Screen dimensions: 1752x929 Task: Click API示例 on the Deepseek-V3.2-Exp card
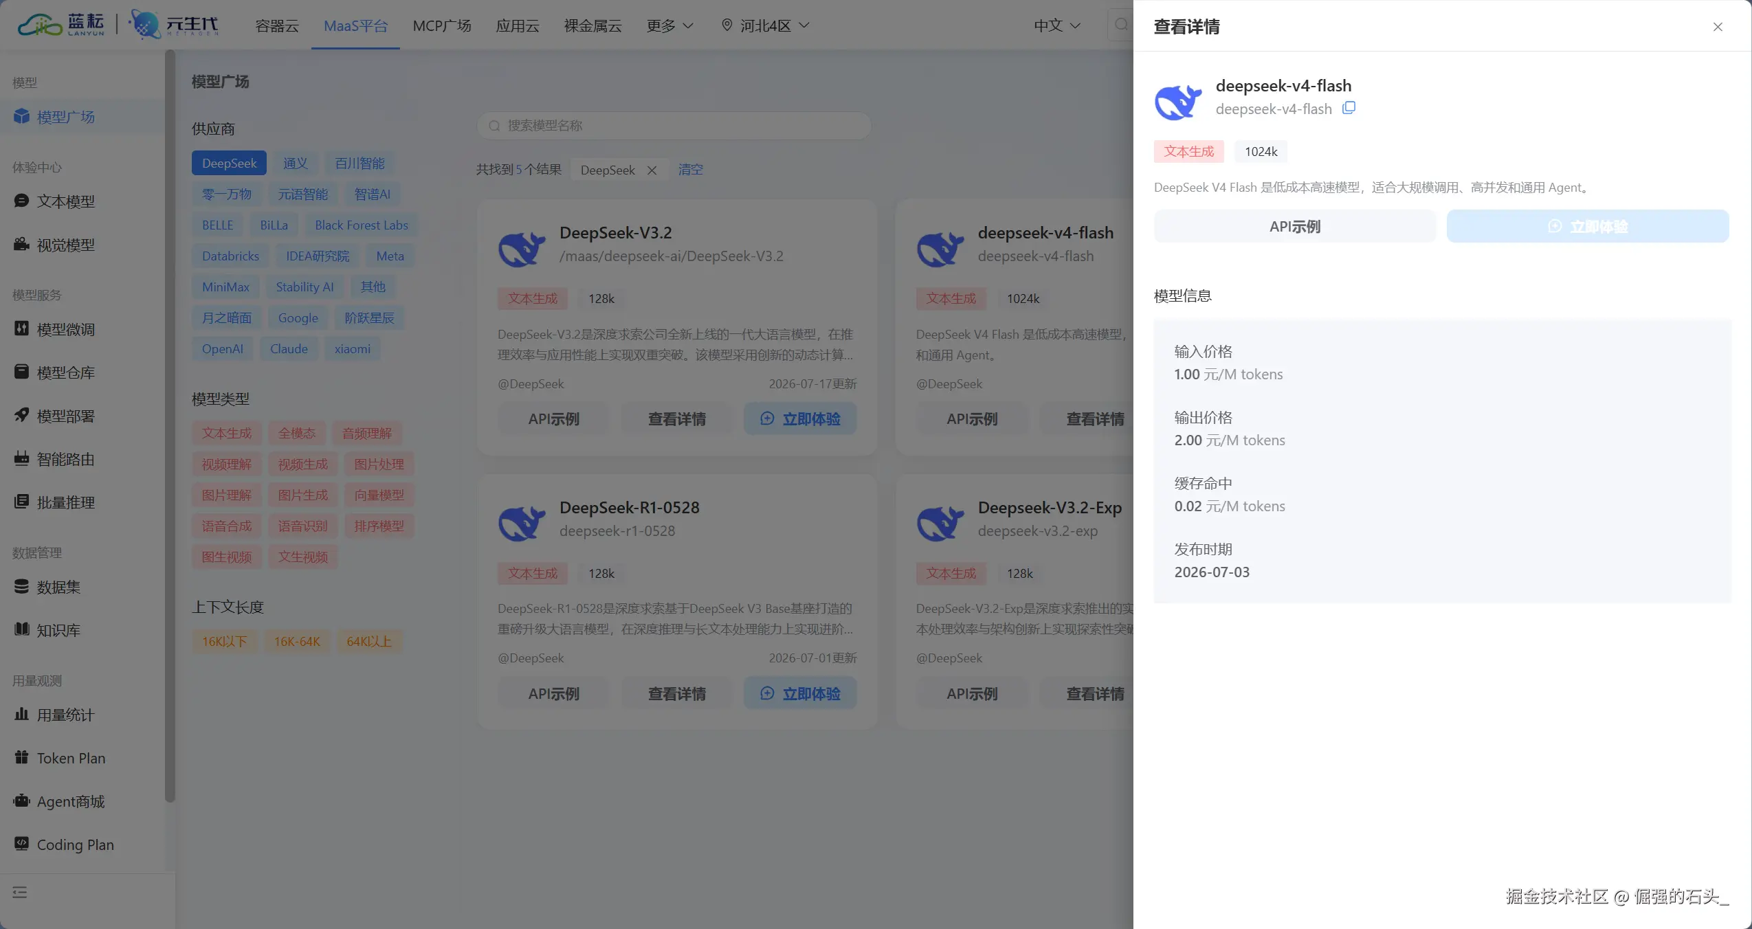click(x=972, y=693)
